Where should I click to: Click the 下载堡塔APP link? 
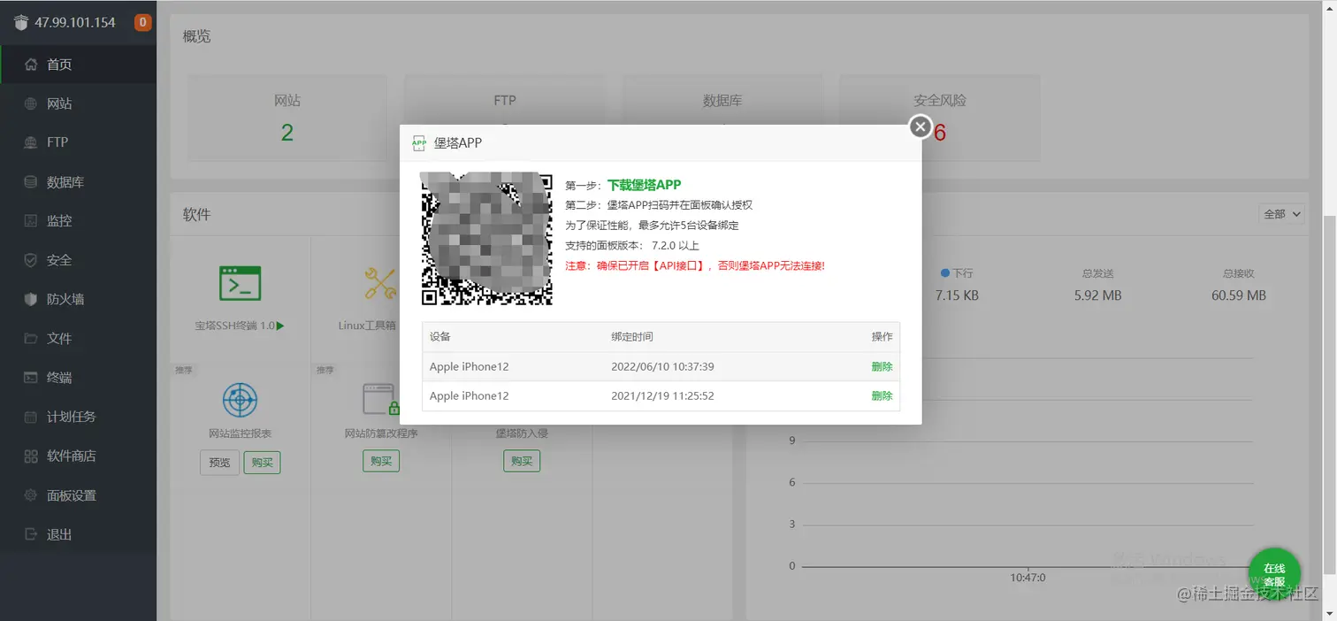pyautogui.click(x=644, y=185)
